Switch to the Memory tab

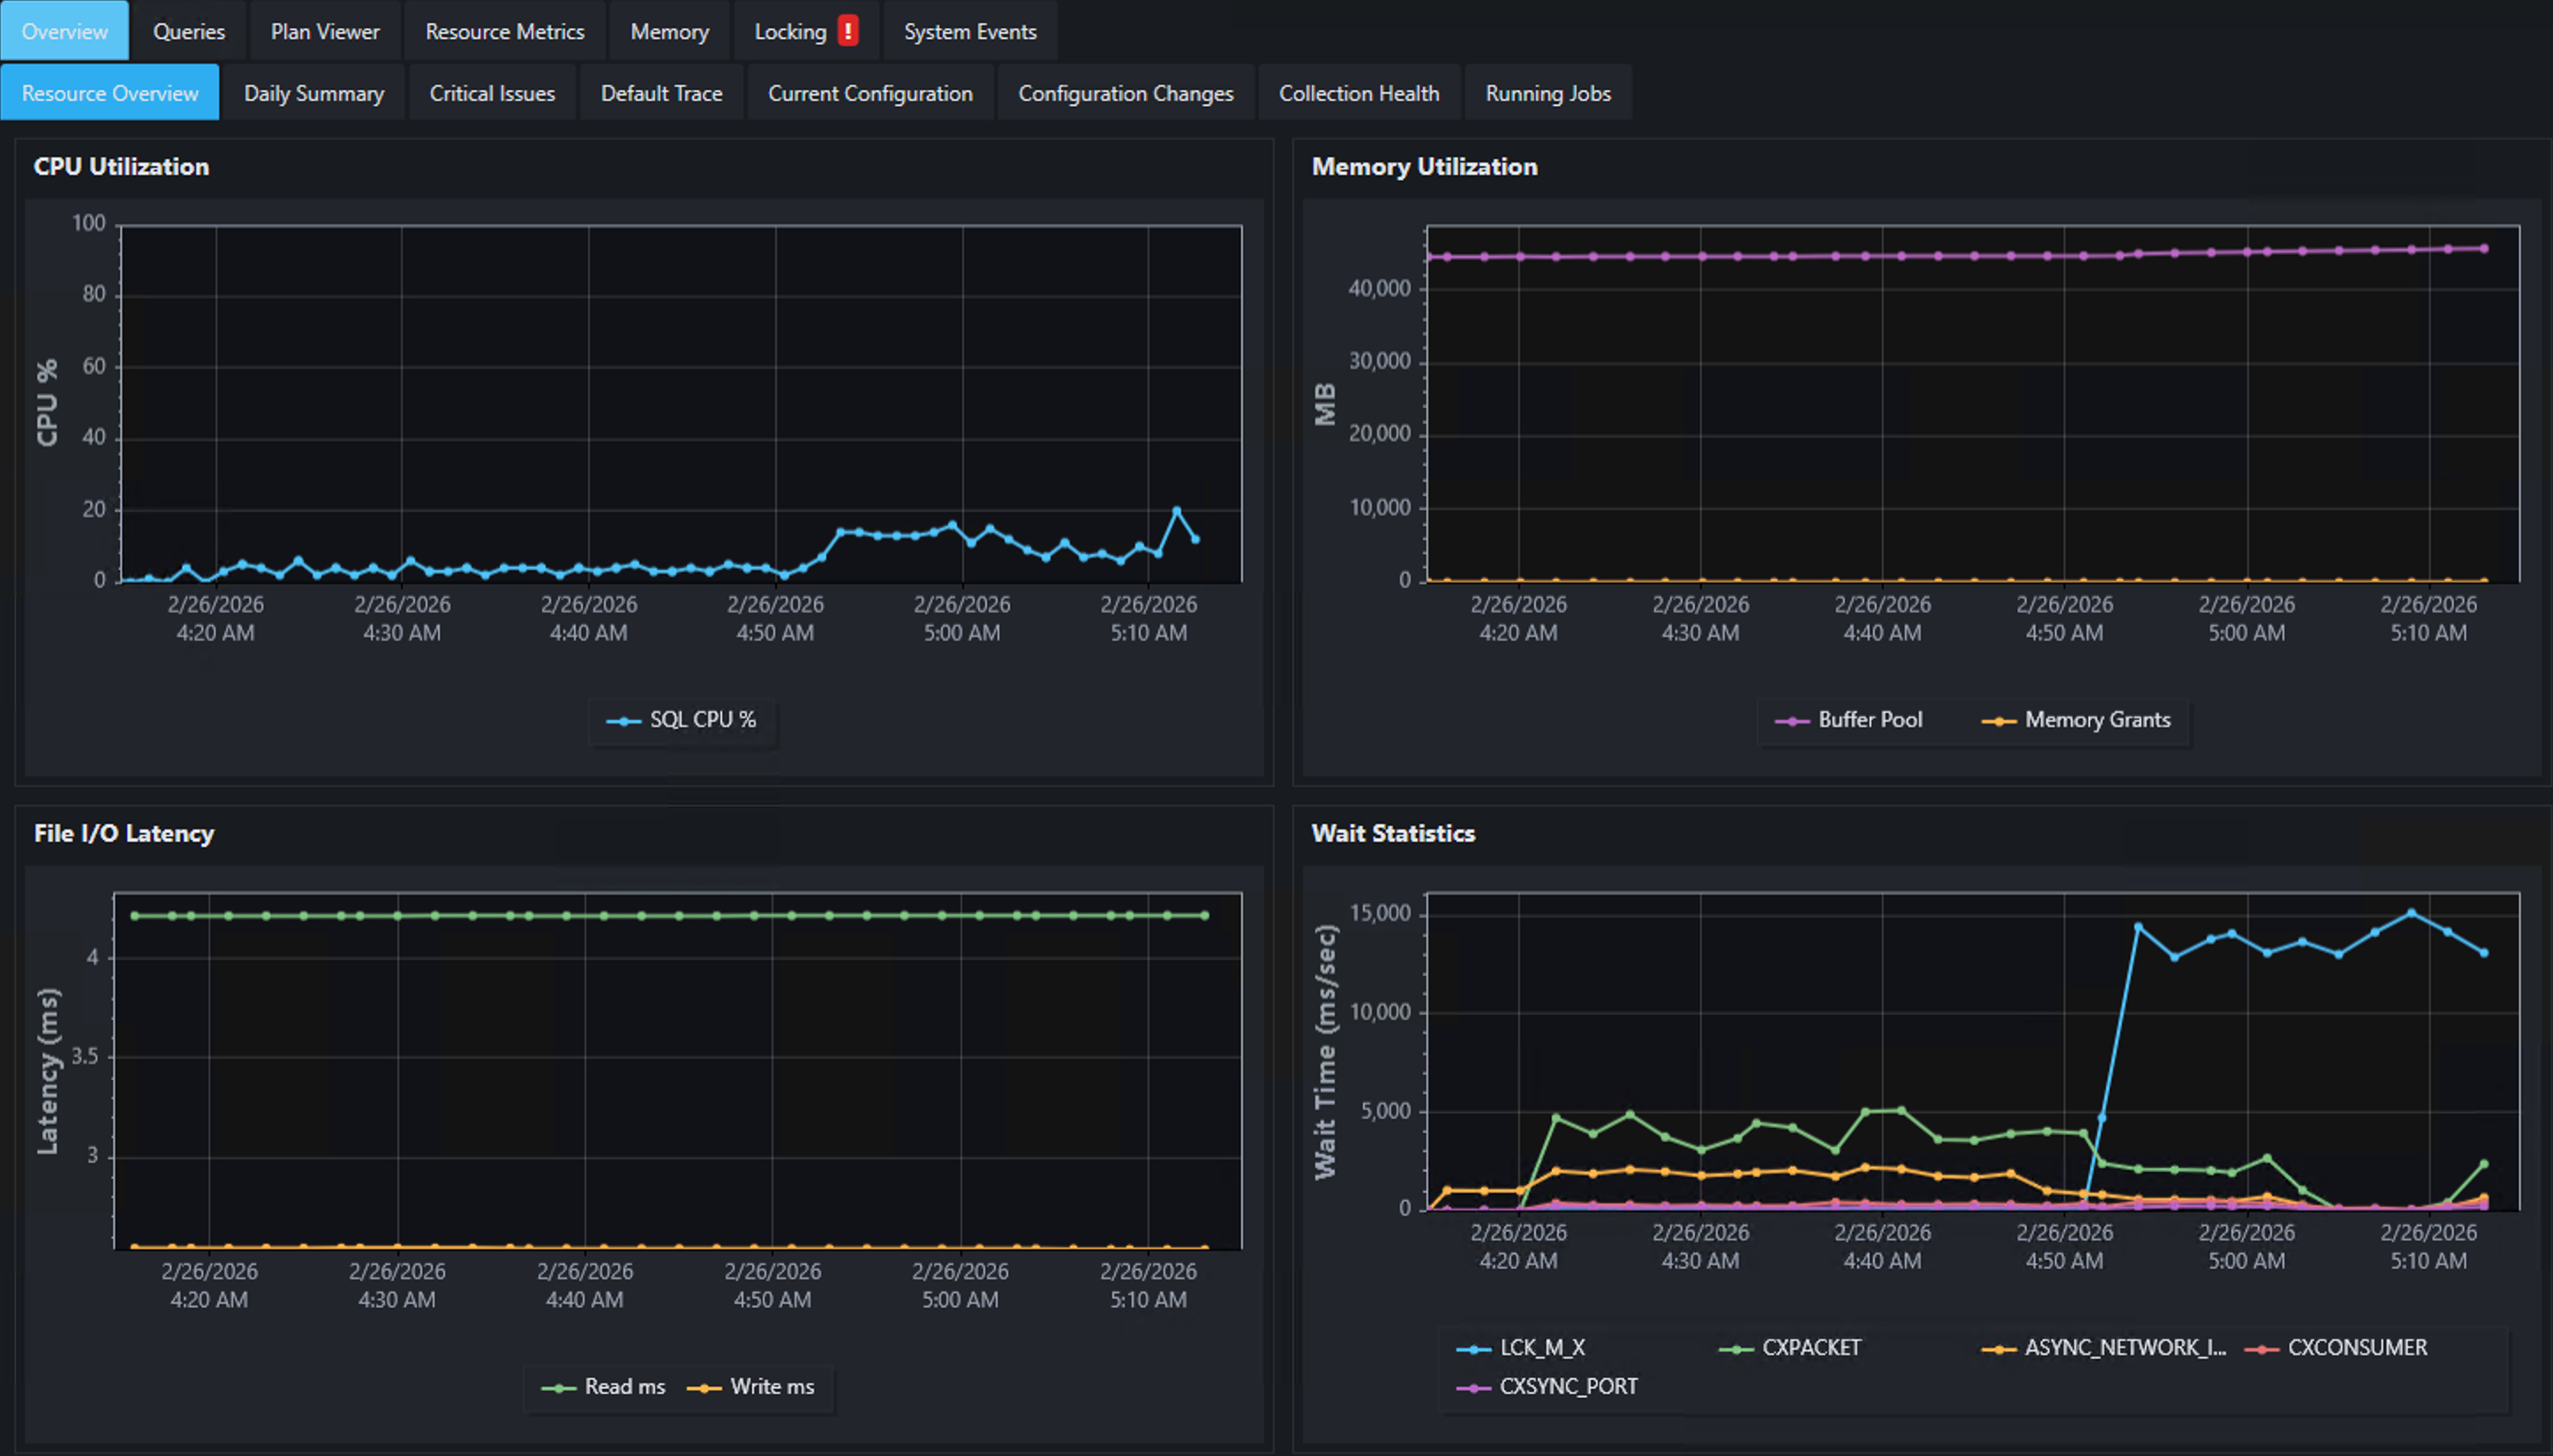pos(668,30)
